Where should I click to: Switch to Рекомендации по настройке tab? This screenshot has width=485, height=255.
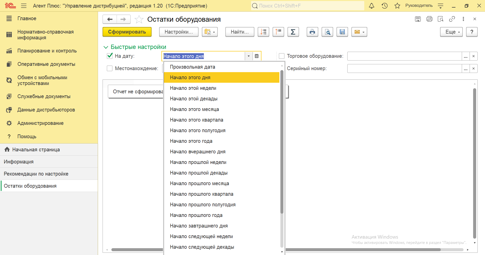[49, 174]
